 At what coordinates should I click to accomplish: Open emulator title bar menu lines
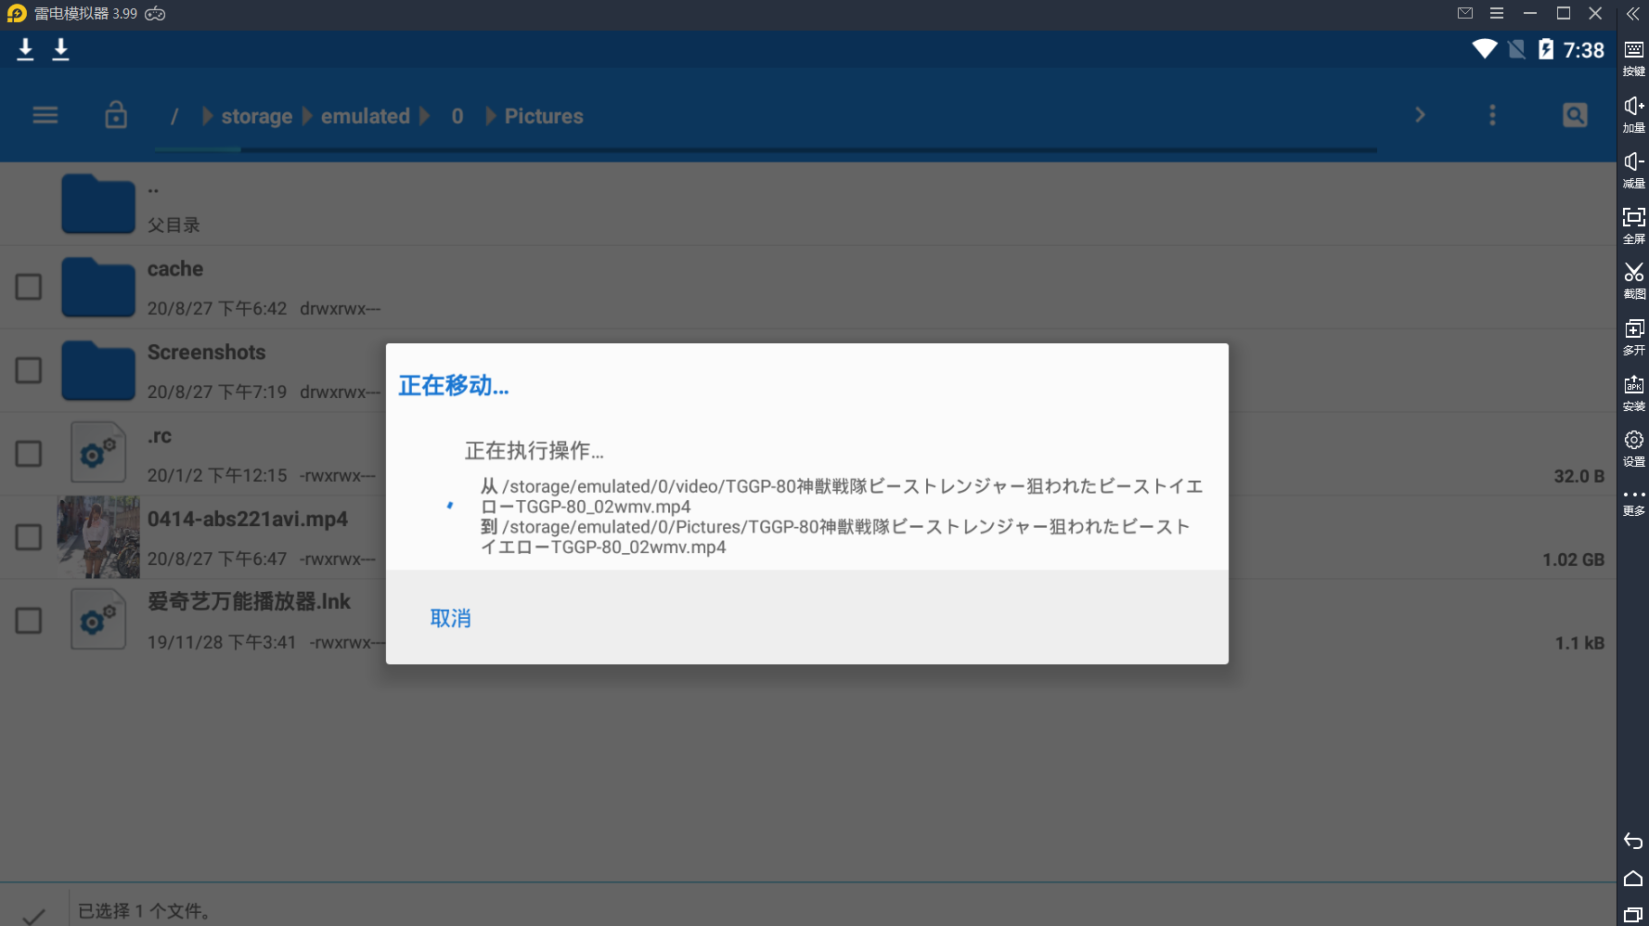[x=1497, y=13]
